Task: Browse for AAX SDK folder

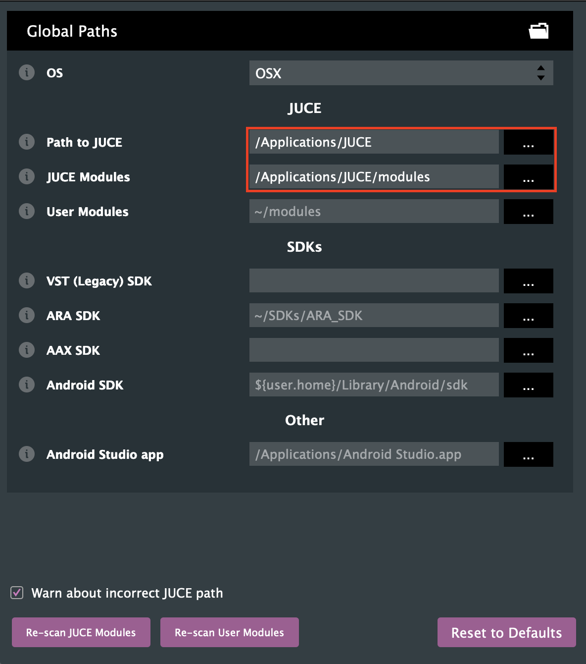Action: point(529,350)
